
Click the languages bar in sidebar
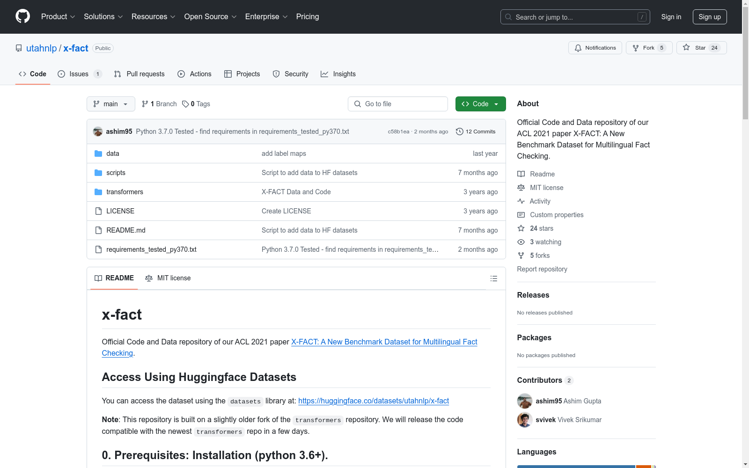tap(586, 467)
